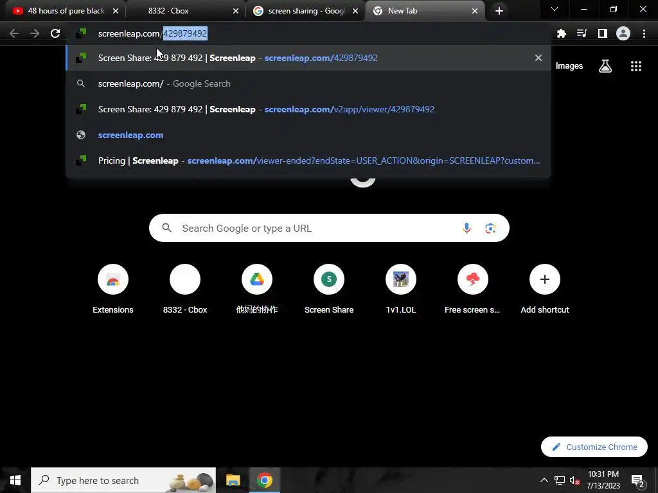Open the Google apps grid
The image size is (658, 493).
tap(636, 66)
